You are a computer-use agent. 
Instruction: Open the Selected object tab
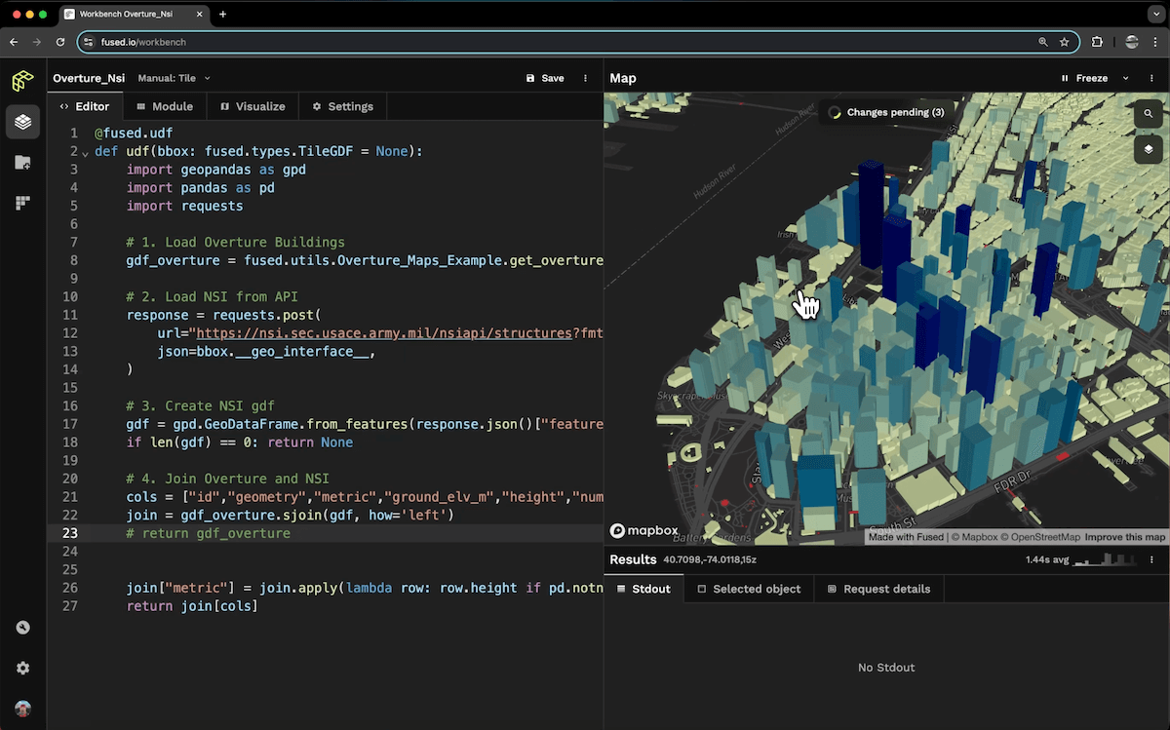[749, 589]
